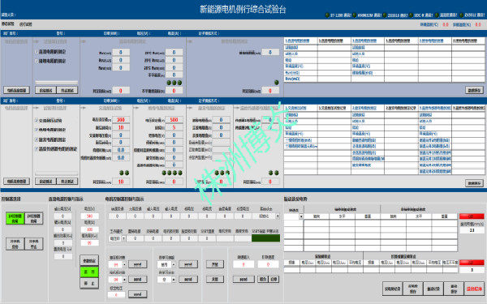Switch to the 静态试验 tab

click(7, 24)
